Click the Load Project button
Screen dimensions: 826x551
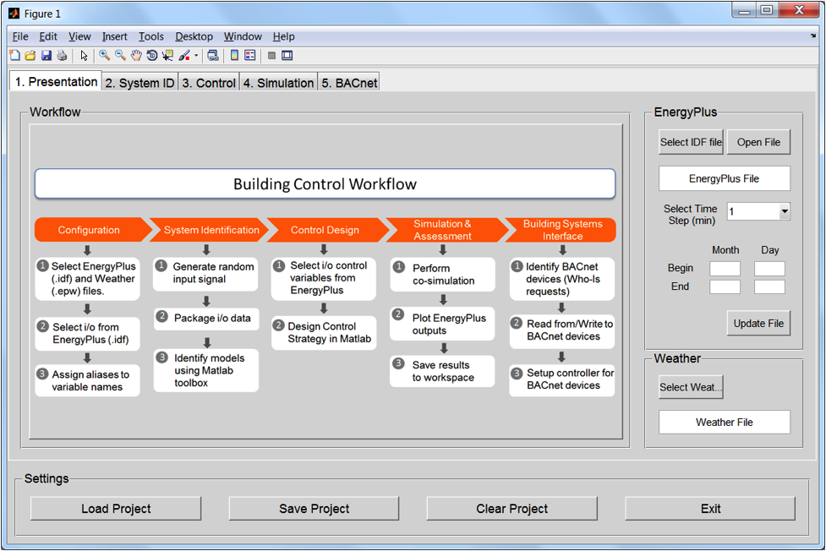(116, 509)
